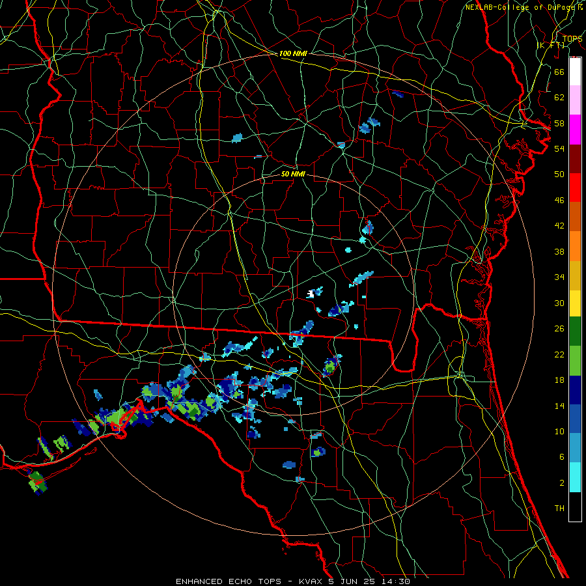Click the '66' legend value

point(559,72)
